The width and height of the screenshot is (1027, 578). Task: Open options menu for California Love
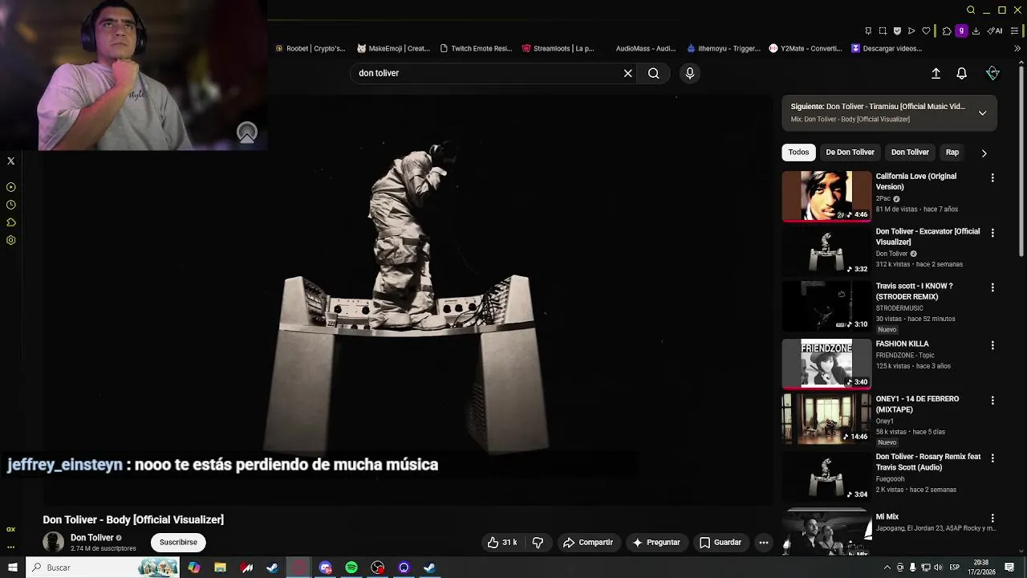992,178
